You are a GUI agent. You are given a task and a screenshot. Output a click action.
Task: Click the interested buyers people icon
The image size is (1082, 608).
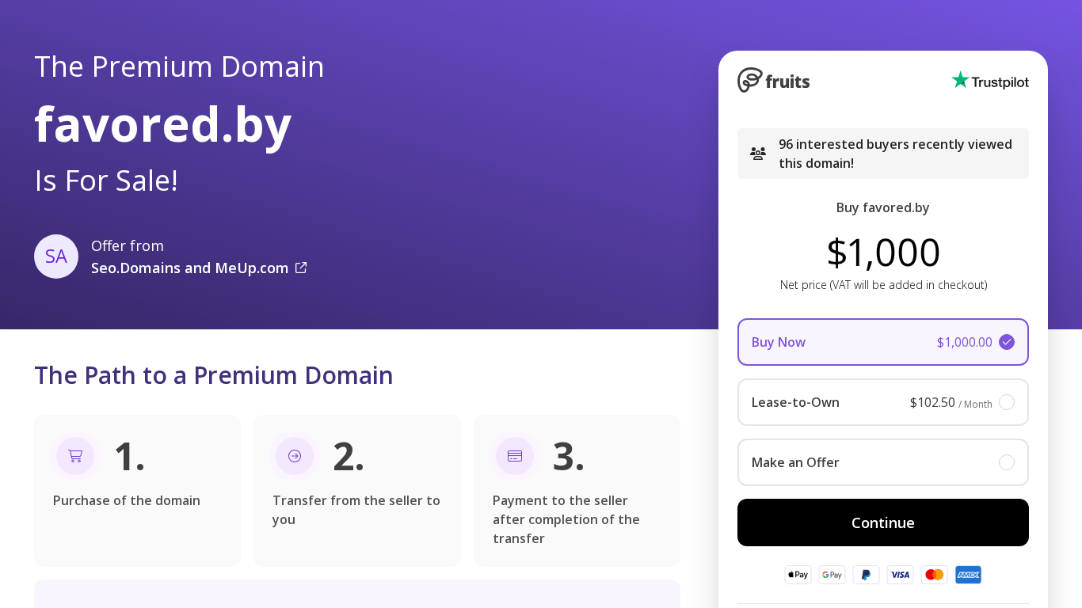tap(758, 154)
